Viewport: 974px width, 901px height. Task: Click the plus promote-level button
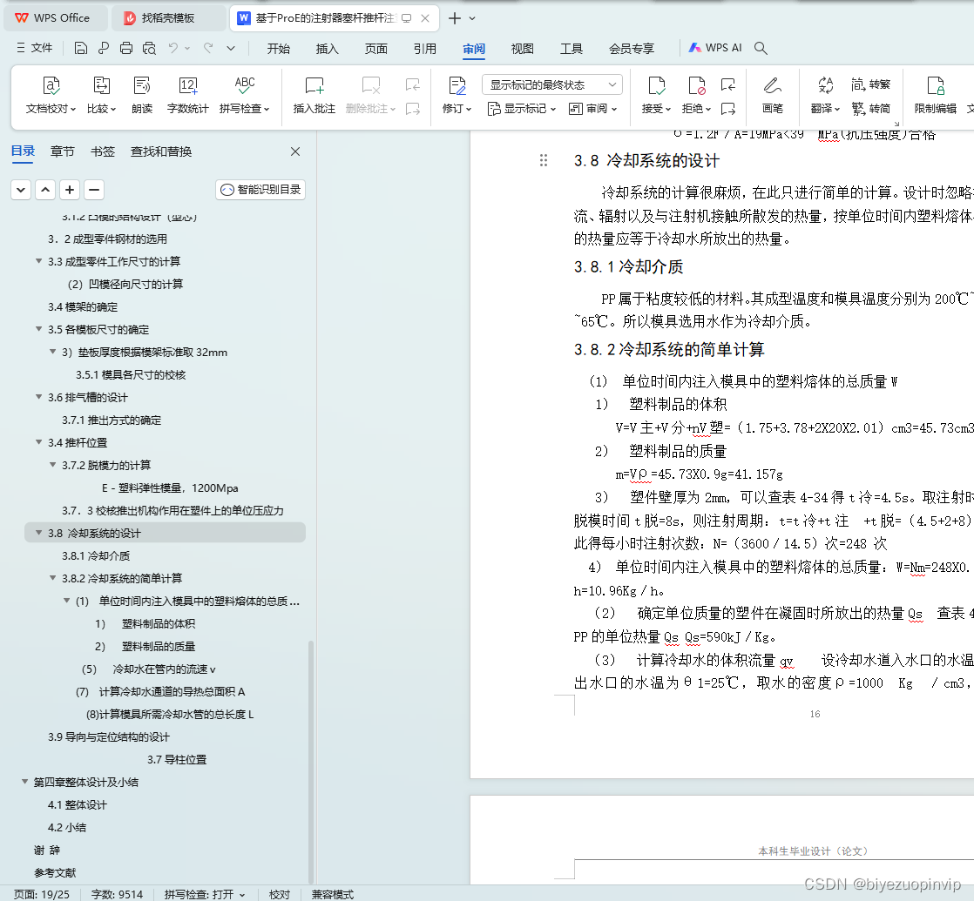[70, 190]
